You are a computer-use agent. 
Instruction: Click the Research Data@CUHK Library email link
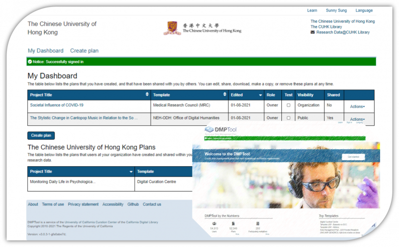[343, 32]
